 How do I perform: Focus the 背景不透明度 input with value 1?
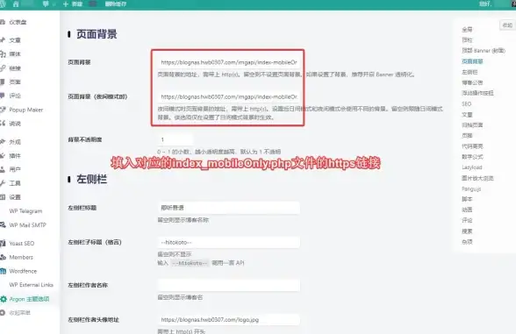pos(176,139)
